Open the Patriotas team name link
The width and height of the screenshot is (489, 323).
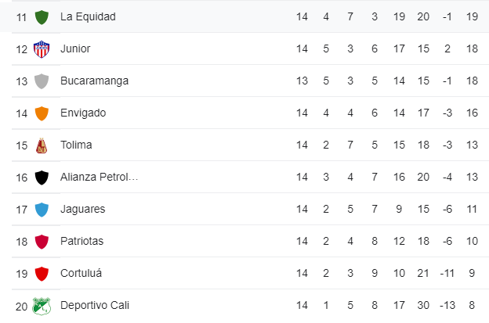pos(81,241)
